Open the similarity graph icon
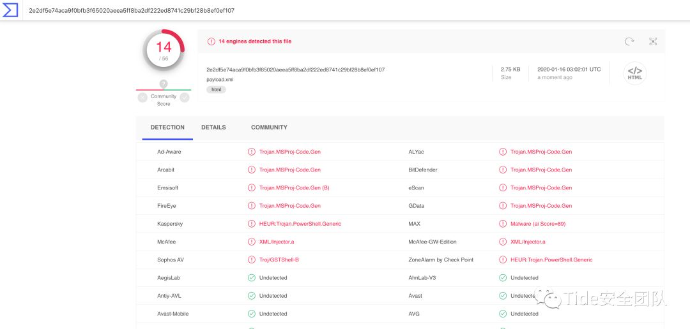The height and width of the screenshot is (329, 690). 653,41
